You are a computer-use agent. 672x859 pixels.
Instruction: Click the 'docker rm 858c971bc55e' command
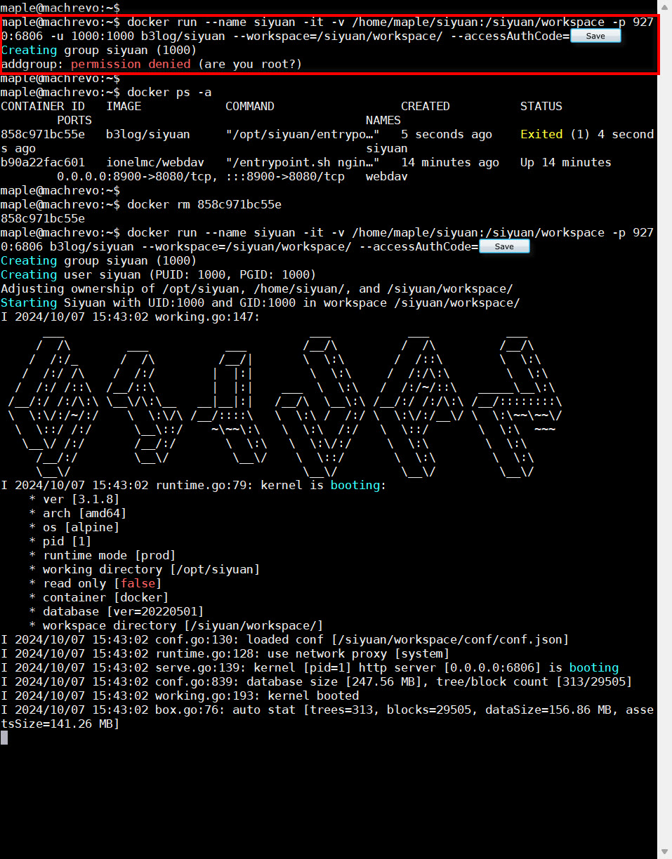pyautogui.click(x=204, y=204)
